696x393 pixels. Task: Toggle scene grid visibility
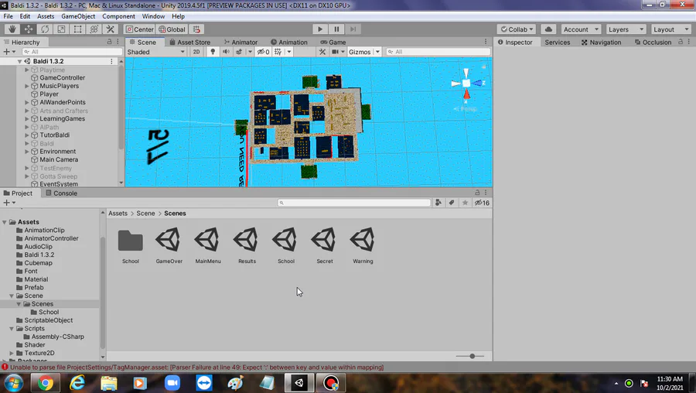[278, 52]
